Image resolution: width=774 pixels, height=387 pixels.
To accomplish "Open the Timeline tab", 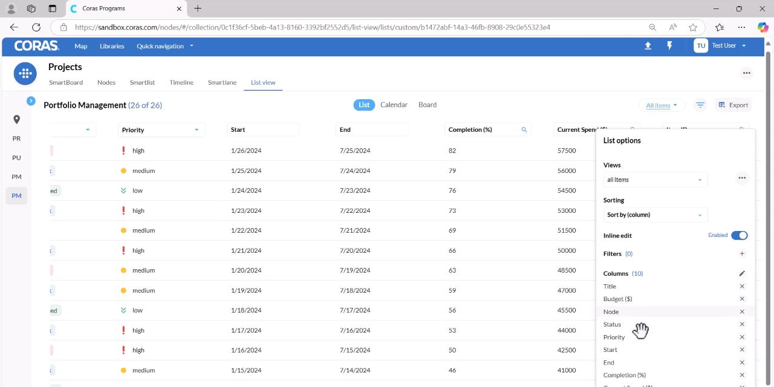I will [181, 82].
